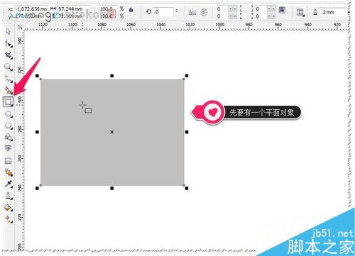Click the right-middle selection handle

coord(187,132)
